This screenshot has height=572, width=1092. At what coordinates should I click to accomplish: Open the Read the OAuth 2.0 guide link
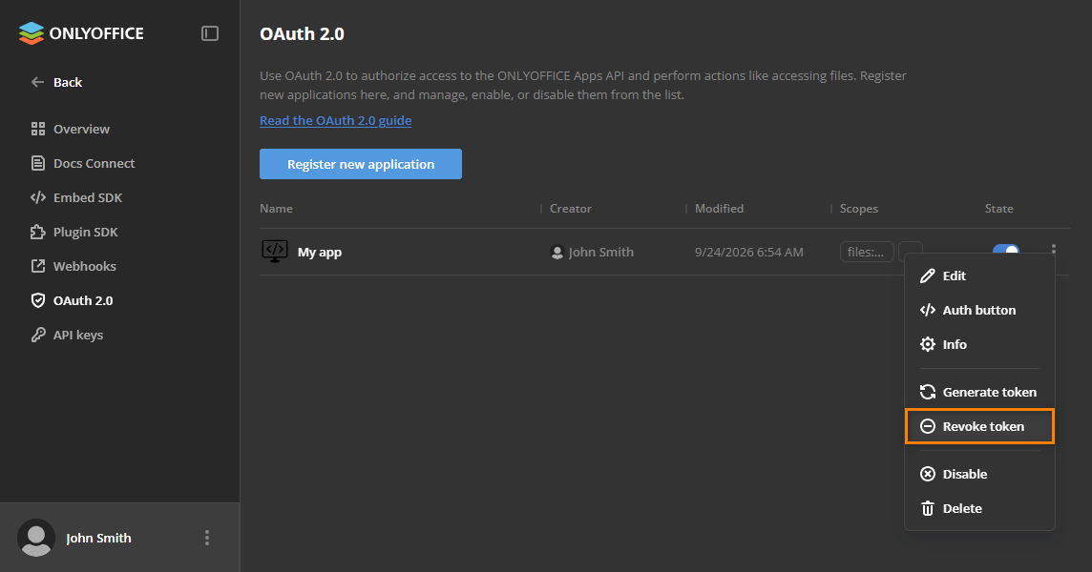(336, 120)
